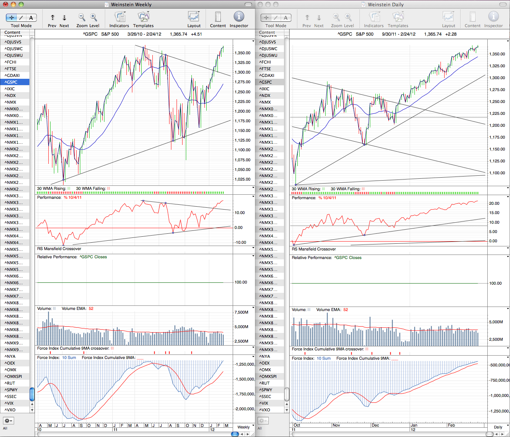
Task: Click Content column header in Daily sidebar
Action: [x=269, y=32]
